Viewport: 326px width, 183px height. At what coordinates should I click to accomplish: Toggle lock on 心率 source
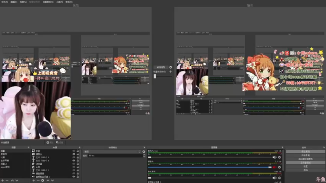(x=78, y=167)
